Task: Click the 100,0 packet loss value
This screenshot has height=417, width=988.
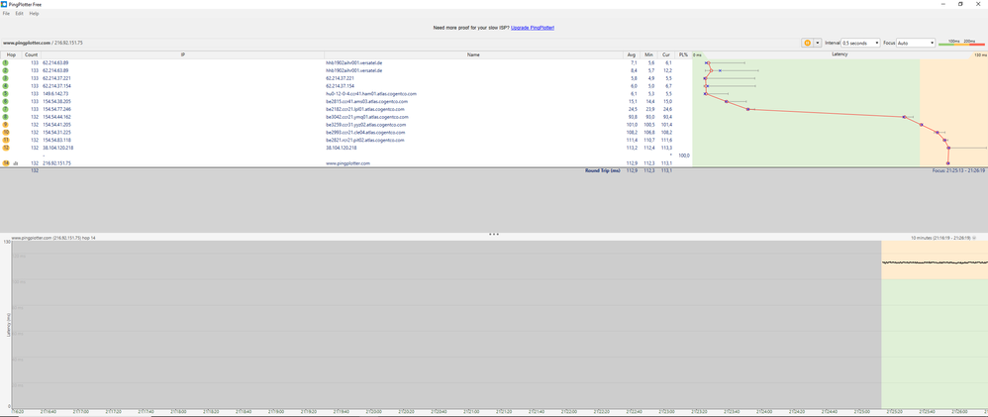Action: 684,156
